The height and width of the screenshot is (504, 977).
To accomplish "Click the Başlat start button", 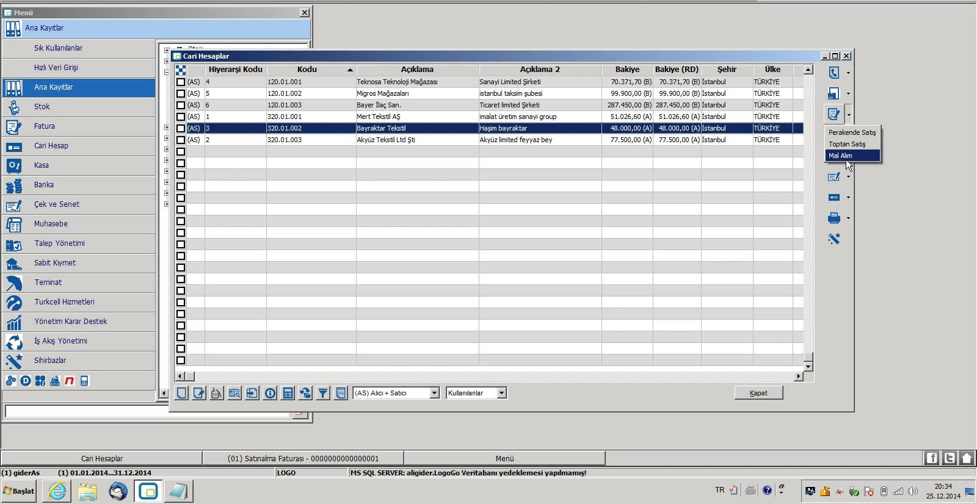I will (x=19, y=491).
